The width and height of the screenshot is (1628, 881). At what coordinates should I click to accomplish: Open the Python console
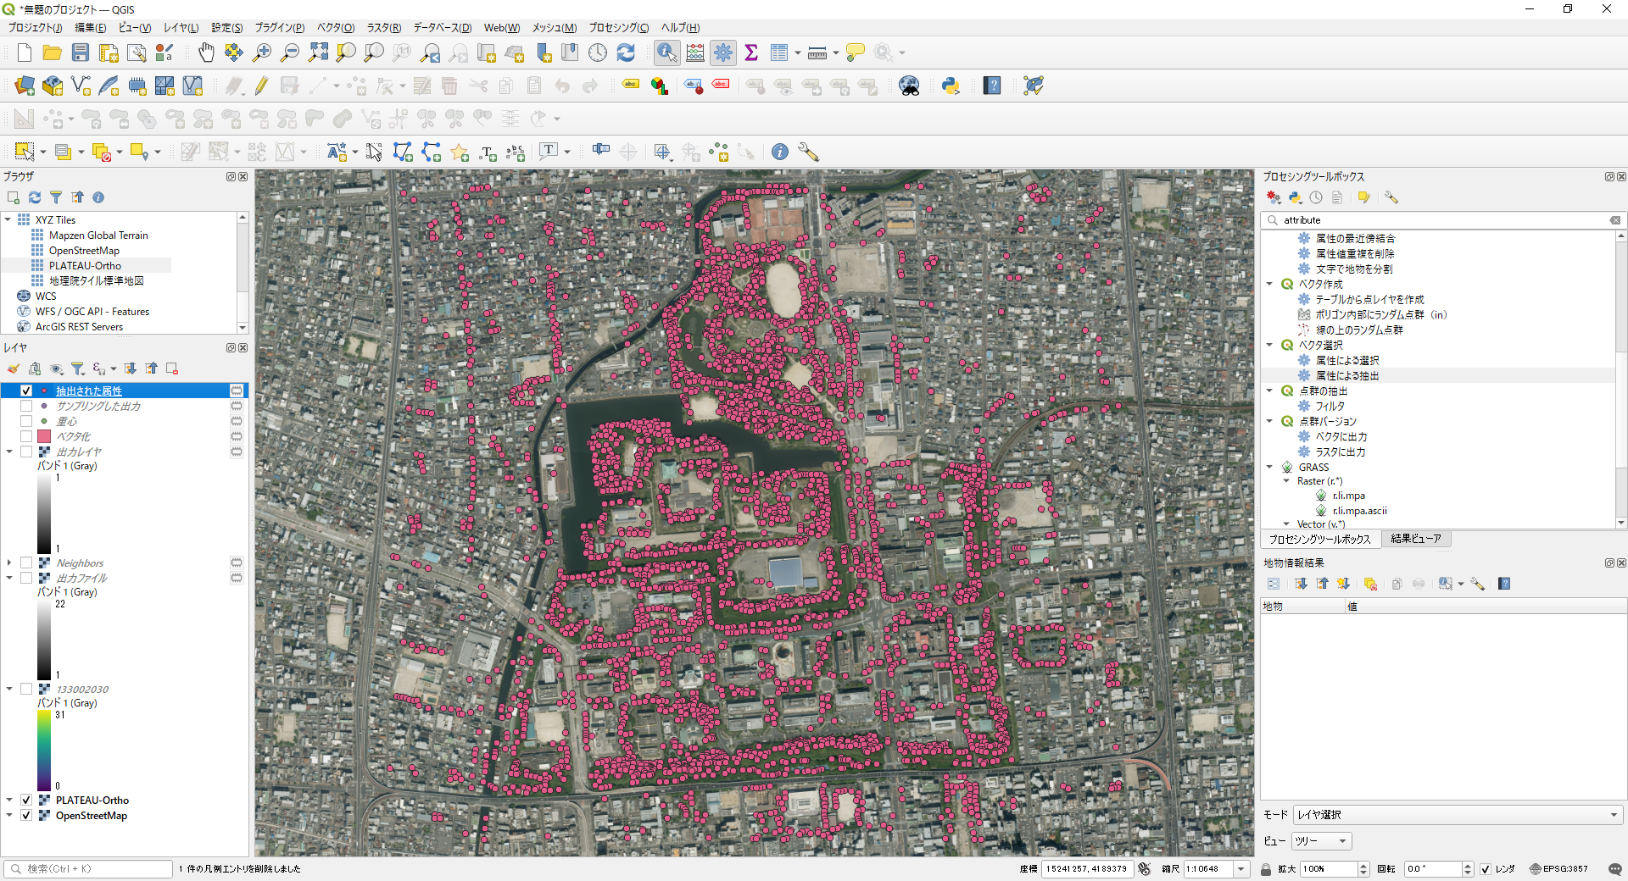click(951, 86)
